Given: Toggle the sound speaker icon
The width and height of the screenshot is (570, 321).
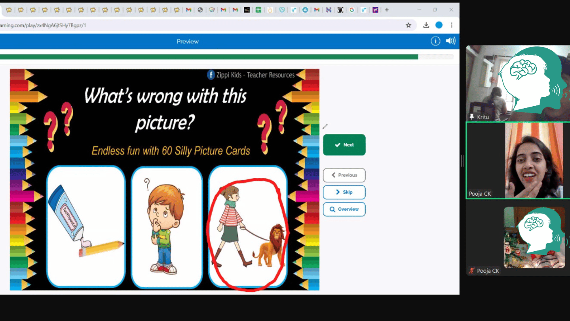Looking at the screenshot, I should [x=450, y=41].
